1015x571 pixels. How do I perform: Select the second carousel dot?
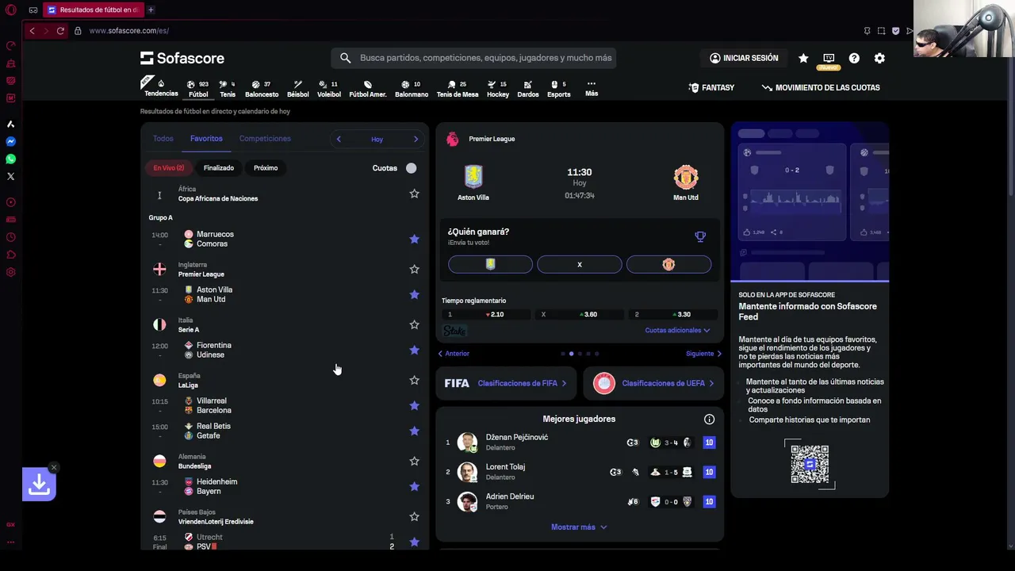(571, 354)
